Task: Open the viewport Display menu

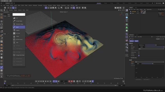Action: coord(15,10)
